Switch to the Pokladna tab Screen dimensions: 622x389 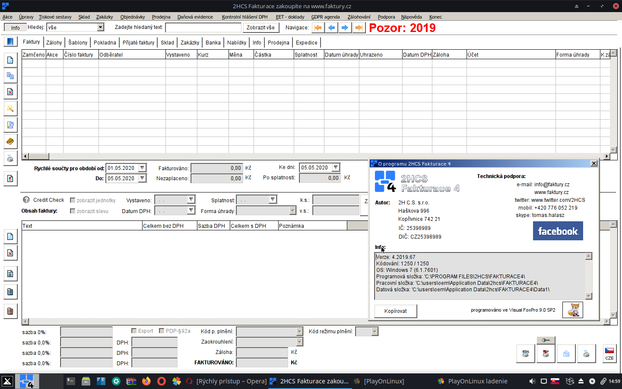coord(105,42)
